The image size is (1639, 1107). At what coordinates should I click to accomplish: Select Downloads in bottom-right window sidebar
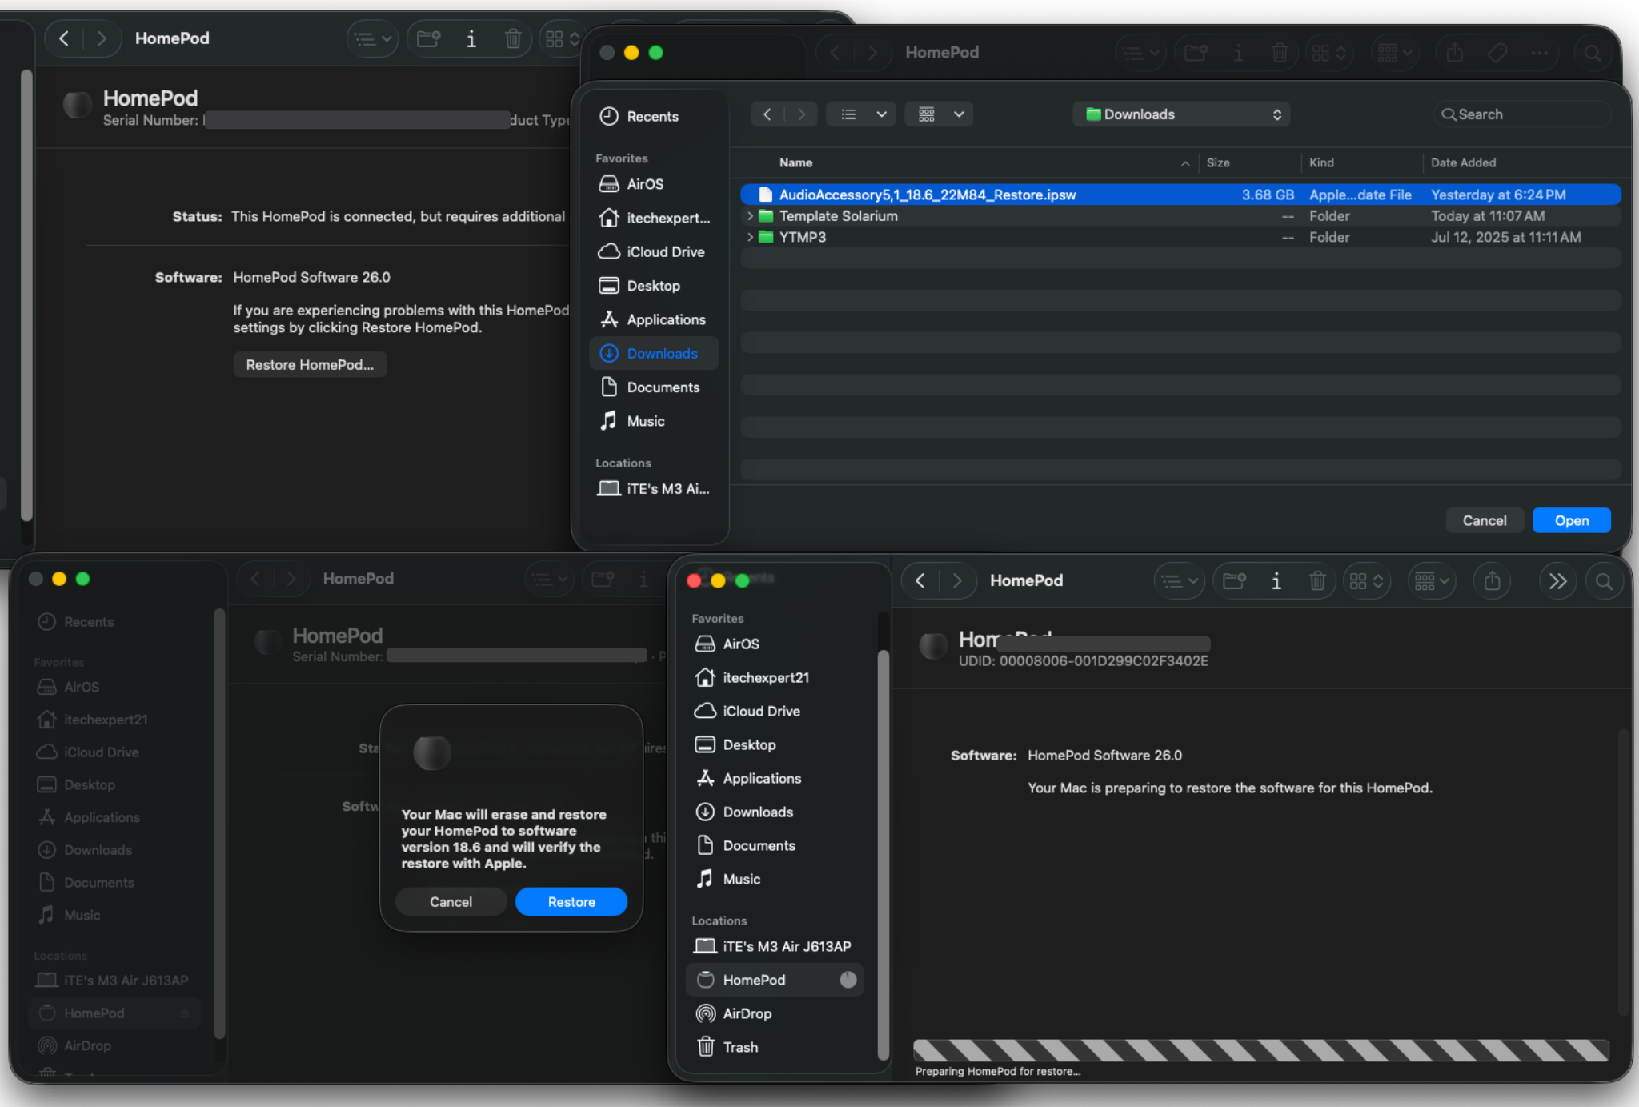tap(775, 812)
